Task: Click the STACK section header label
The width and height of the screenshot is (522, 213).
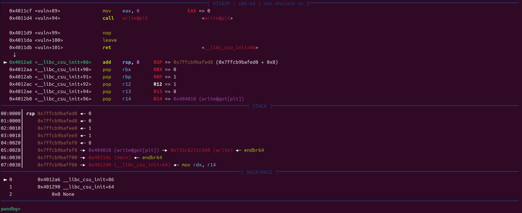Action: [x=259, y=106]
